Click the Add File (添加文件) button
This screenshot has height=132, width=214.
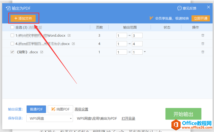tap(23, 18)
